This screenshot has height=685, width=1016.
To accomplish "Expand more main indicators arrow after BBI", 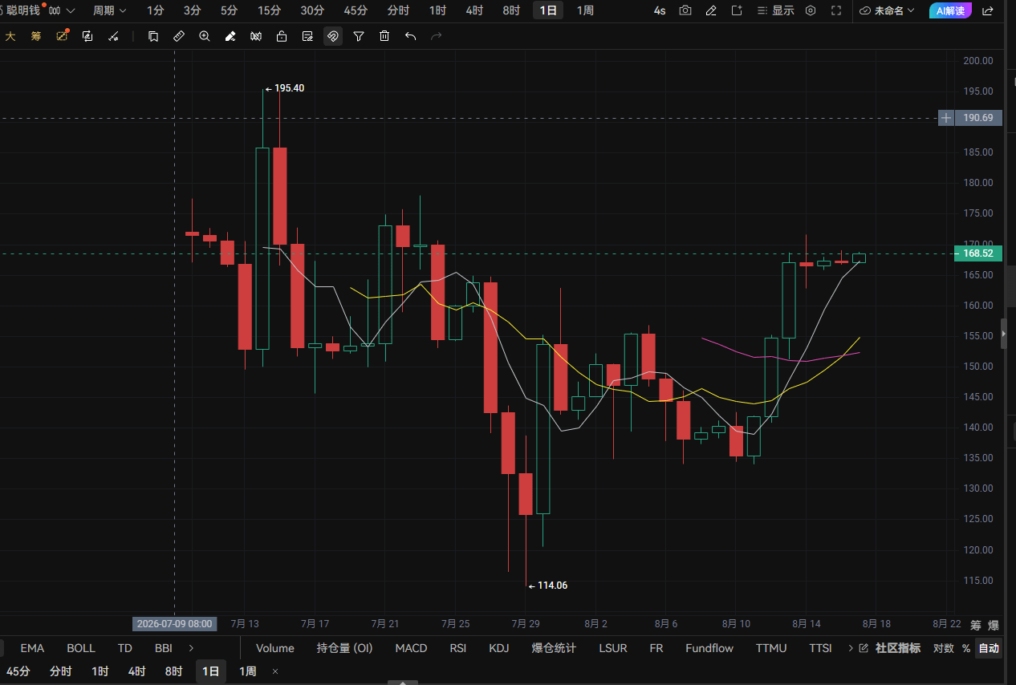I will pyautogui.click(x=191, y=648).
